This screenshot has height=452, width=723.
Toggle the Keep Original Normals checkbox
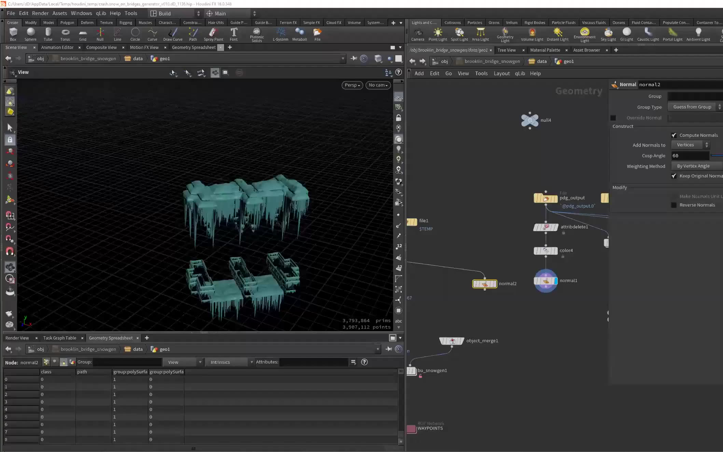click(674, 176)
